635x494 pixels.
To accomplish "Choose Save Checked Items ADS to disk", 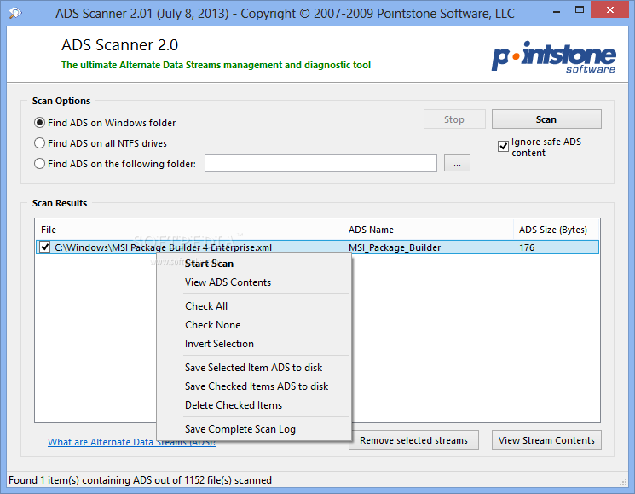I will point(253,386).
